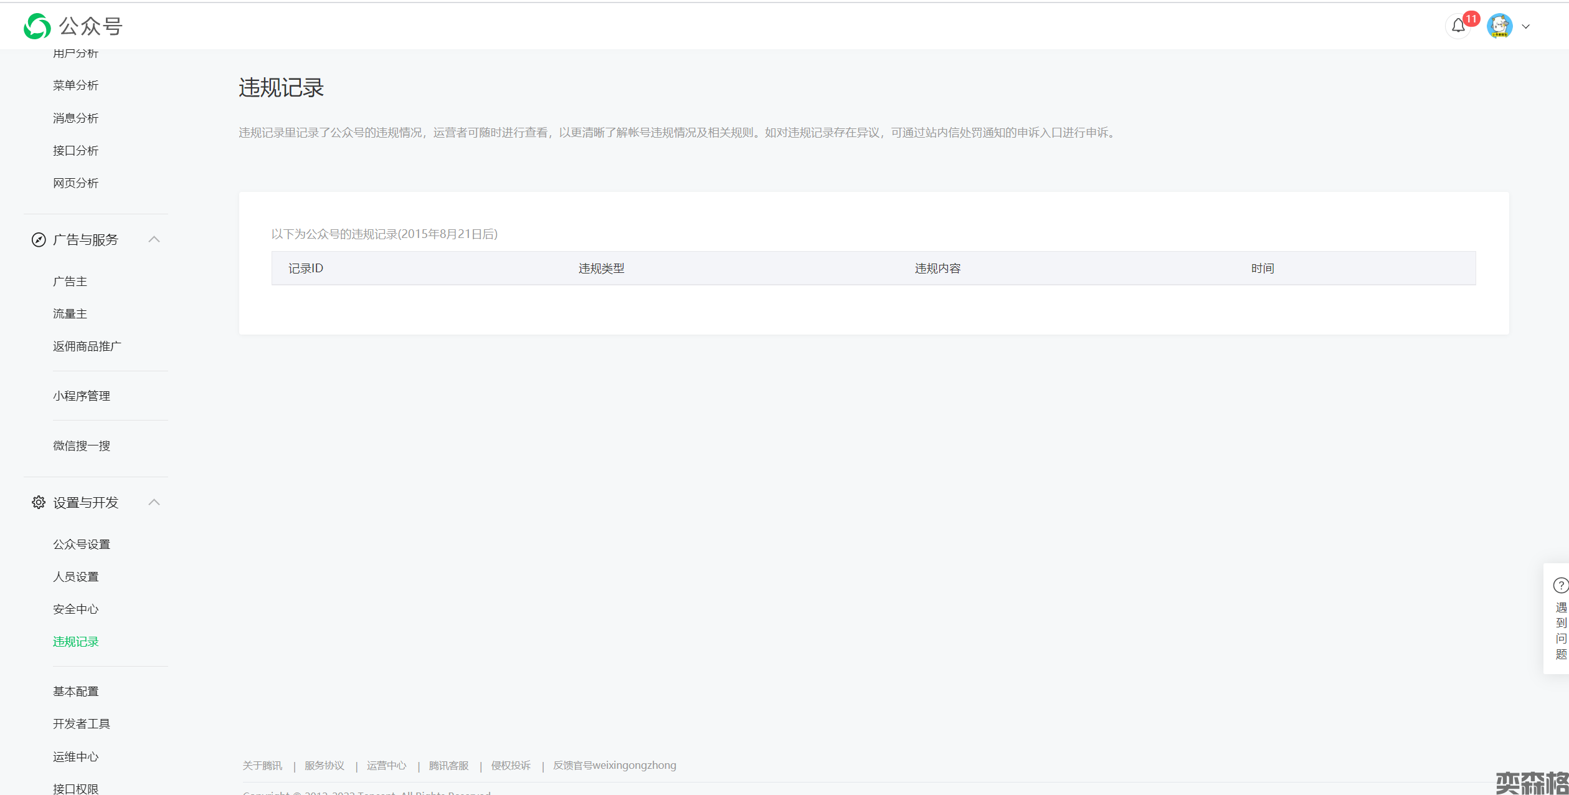Click the 违规类型 table column header
This screenshot has width=1569, height=795.
coord(601,269)
